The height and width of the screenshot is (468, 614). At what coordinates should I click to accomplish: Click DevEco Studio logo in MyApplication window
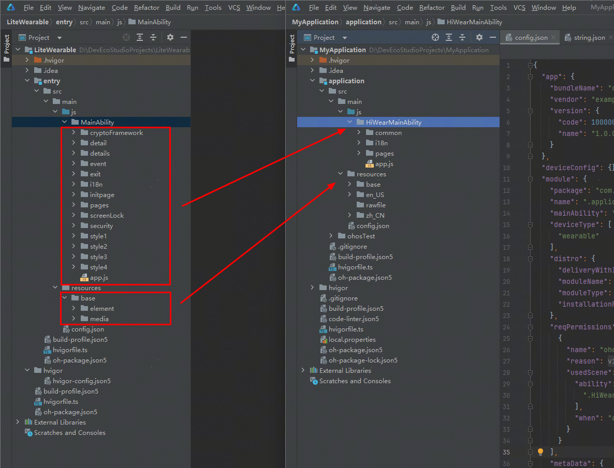pos(297,7)
